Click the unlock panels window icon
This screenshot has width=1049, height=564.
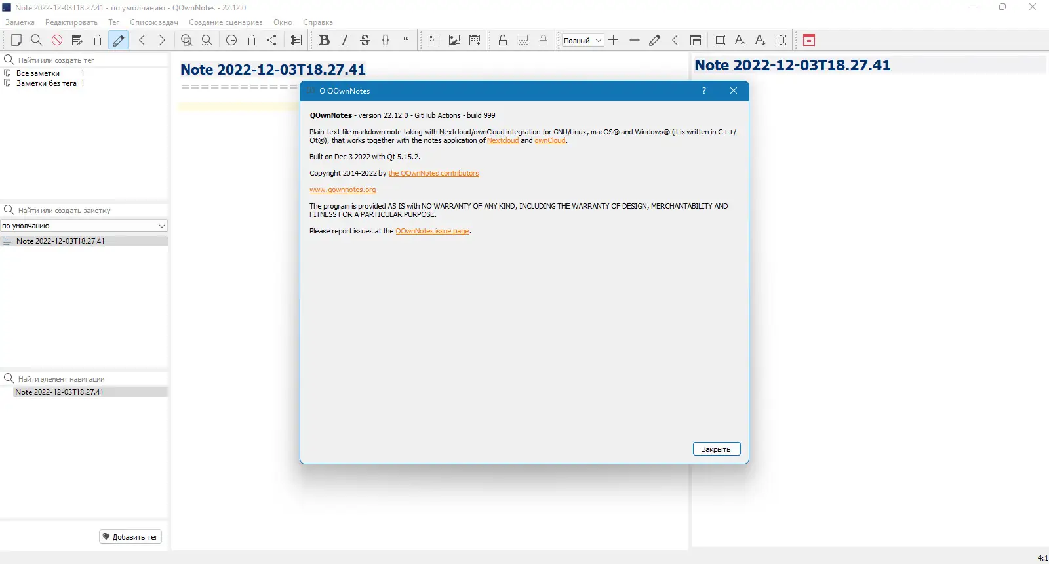click(x=696, y=40)
